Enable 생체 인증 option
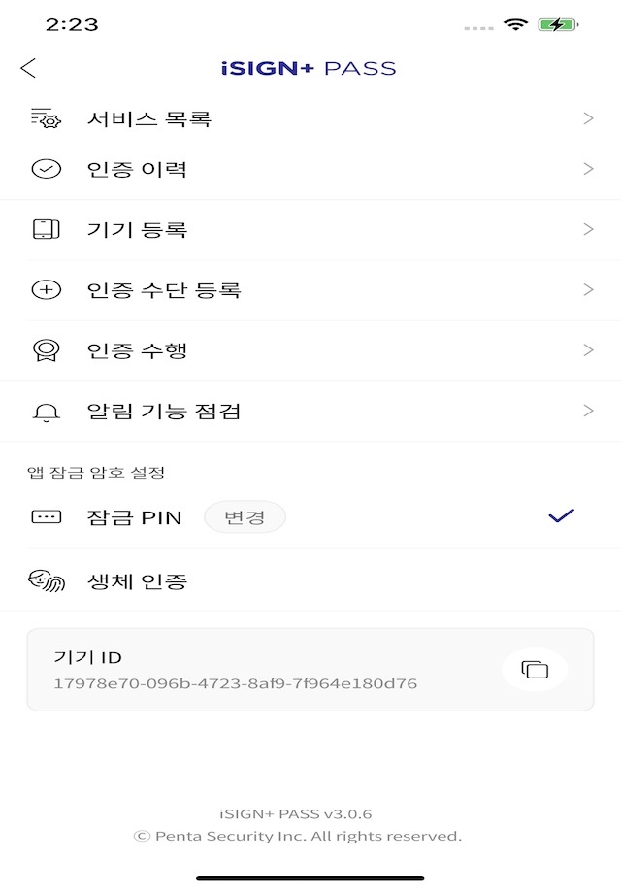The height and width of the screenshot is (893, 621). (137, 581)
